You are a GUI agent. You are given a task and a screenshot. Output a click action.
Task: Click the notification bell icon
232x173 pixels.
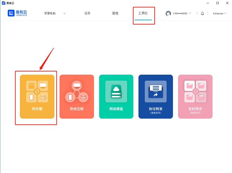click(x=203, y=13)
